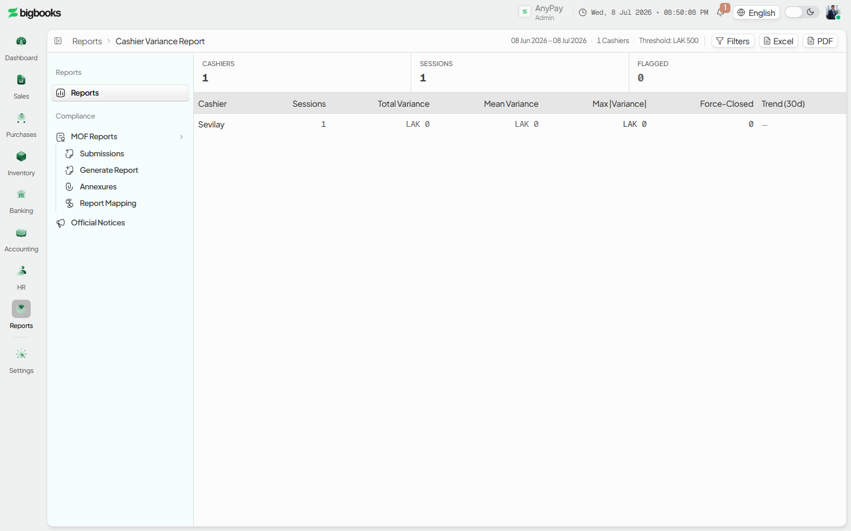Open the Banking module icon
Viewport: 851px width, 531px height.
[x=21, y=194]
